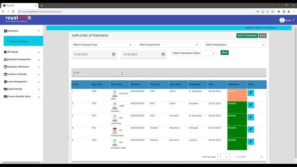This screenshot has width=297, height=167.
Task: Click the Leave Management gear icon
Action: pos(5,82)
